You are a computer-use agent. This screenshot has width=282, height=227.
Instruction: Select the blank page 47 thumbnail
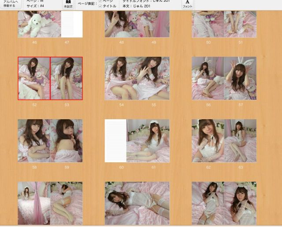72,24
